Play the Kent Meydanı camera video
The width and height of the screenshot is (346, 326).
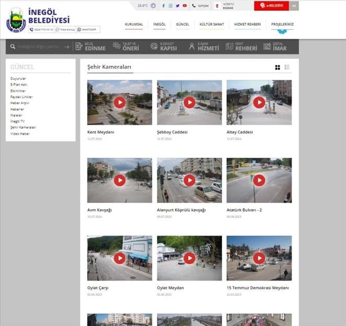click(120, 102)
